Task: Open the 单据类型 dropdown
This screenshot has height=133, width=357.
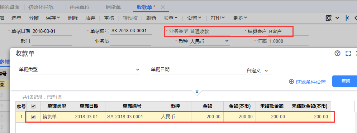Action: click(x=79, y=70)
